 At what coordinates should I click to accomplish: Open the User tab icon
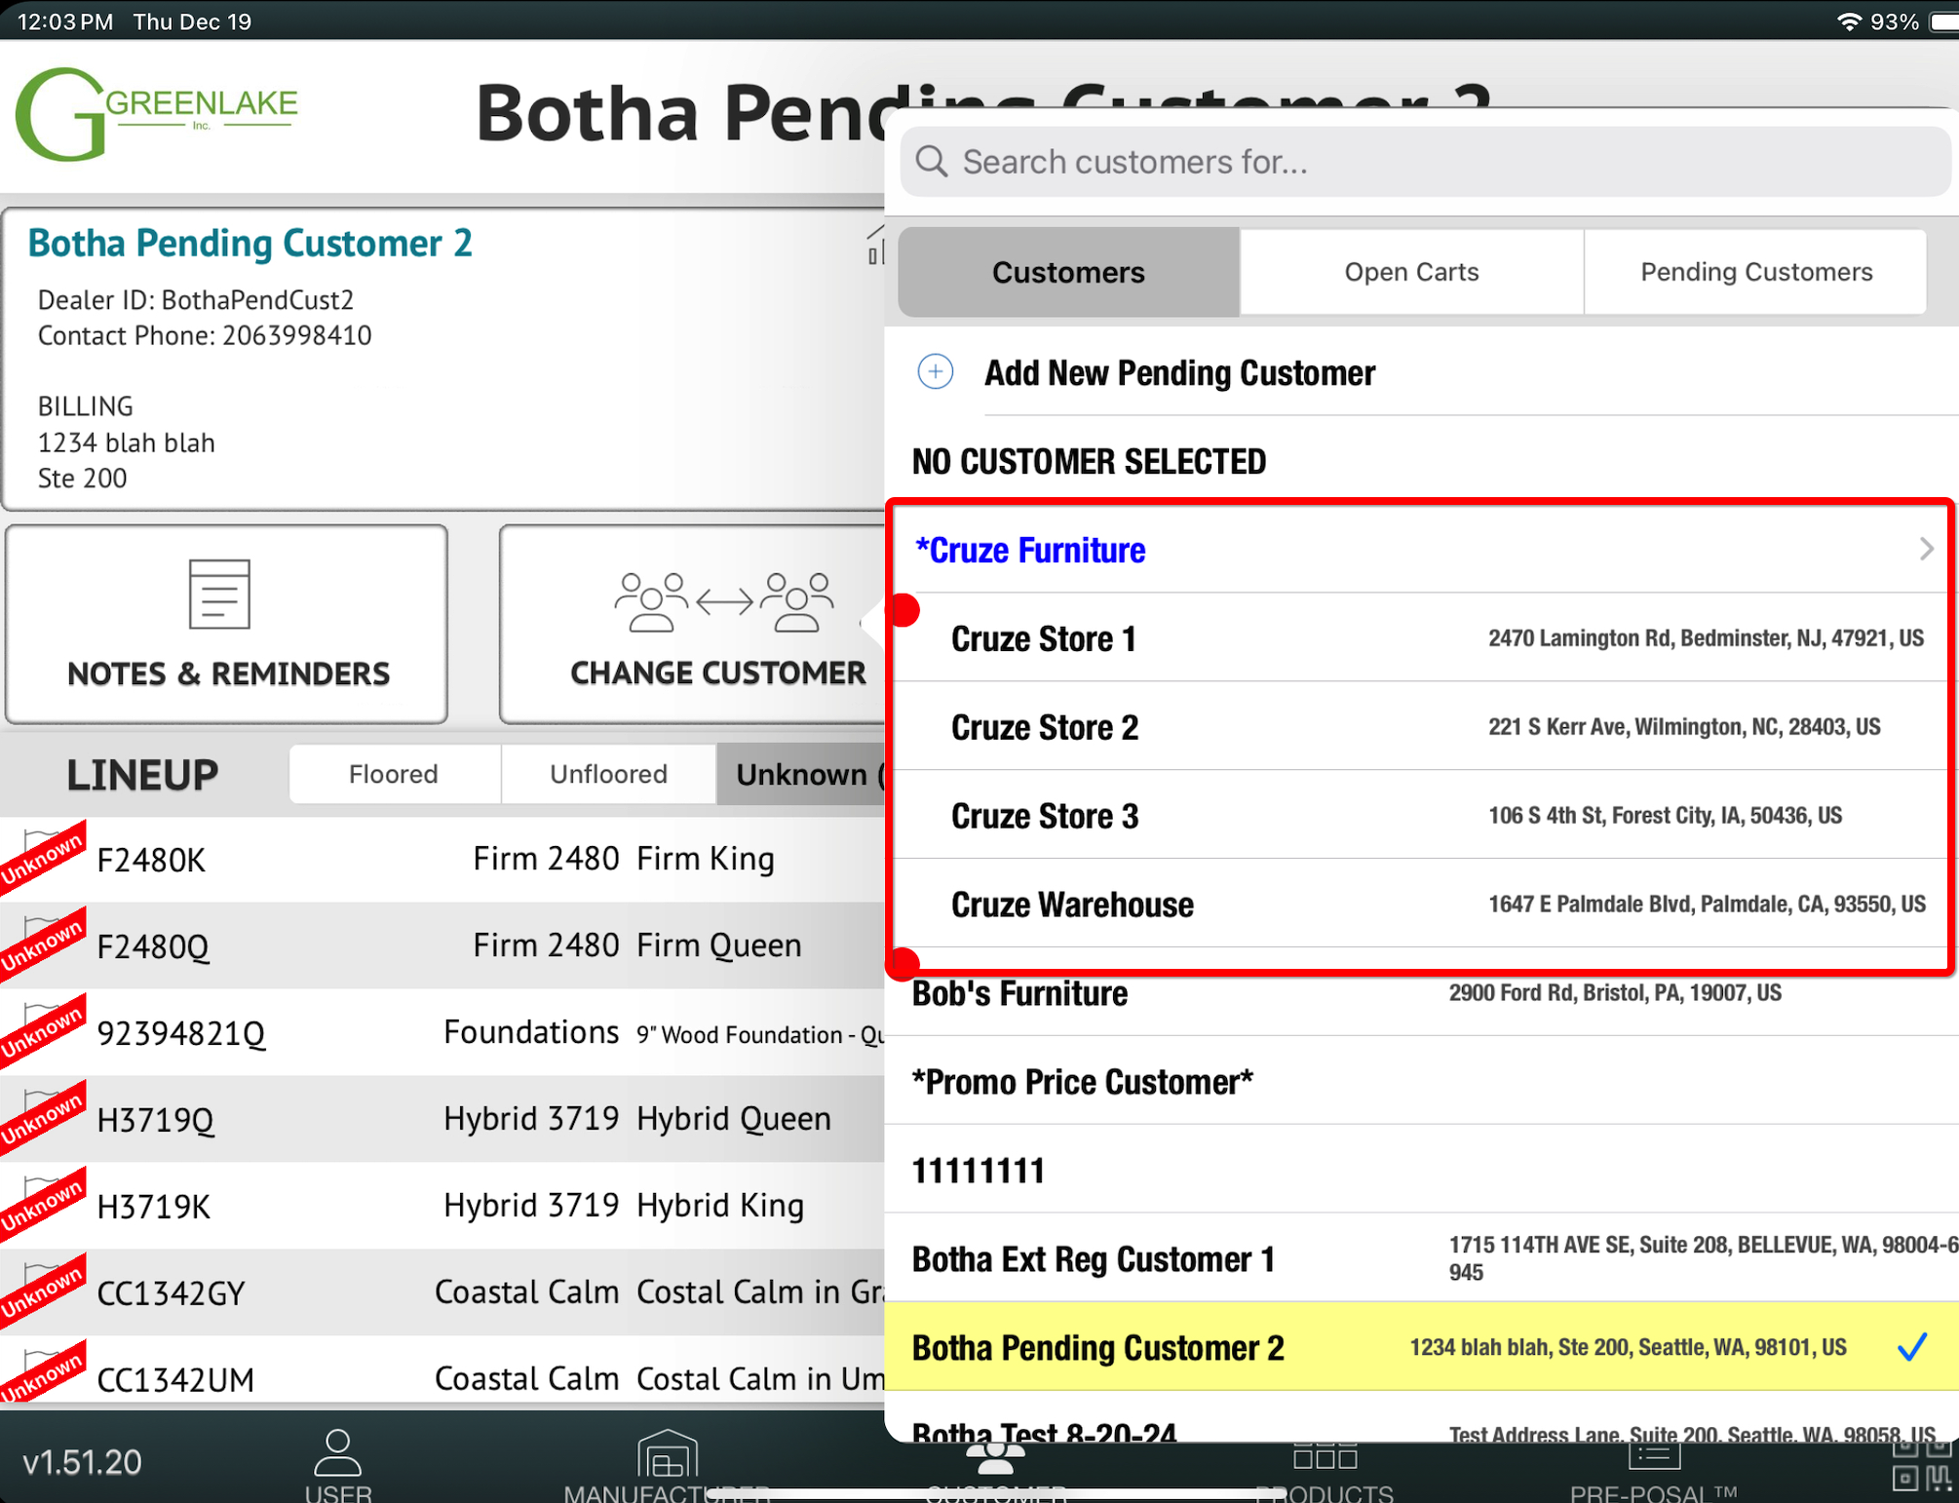point(337,1454)
